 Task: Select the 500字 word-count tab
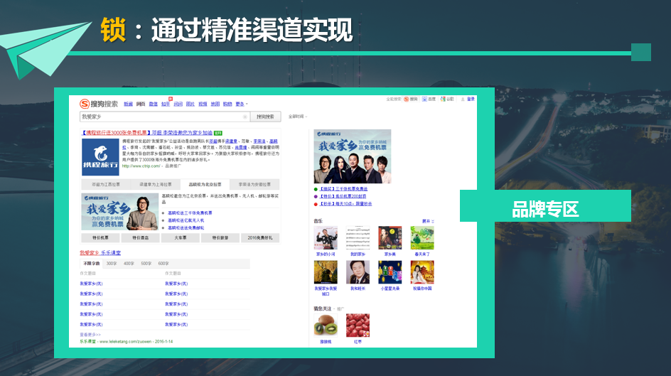click(x=146, y=264)
